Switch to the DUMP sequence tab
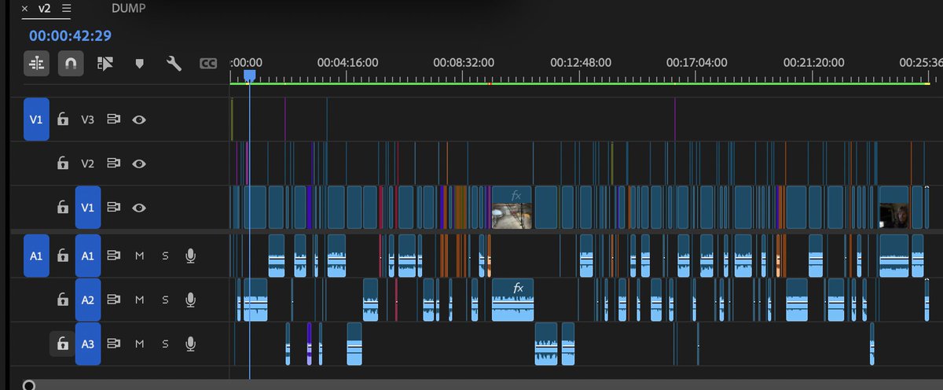 (128, 9)
